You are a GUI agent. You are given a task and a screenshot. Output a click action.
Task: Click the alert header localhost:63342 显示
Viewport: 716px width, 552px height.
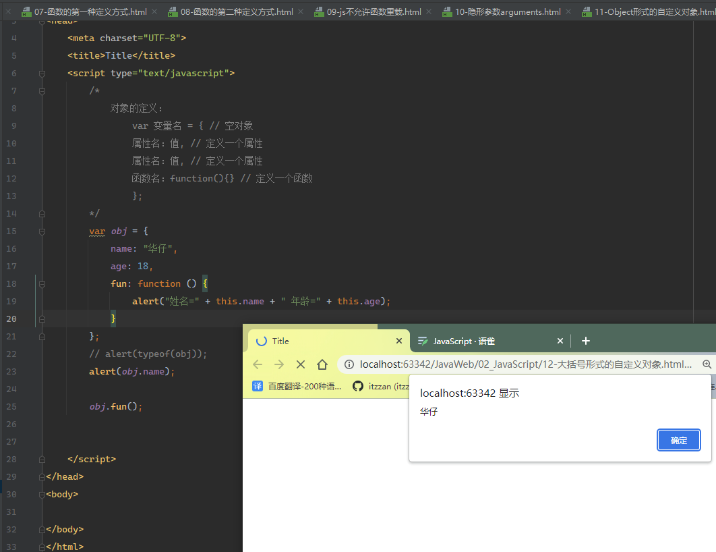click(x=469, y=393)
